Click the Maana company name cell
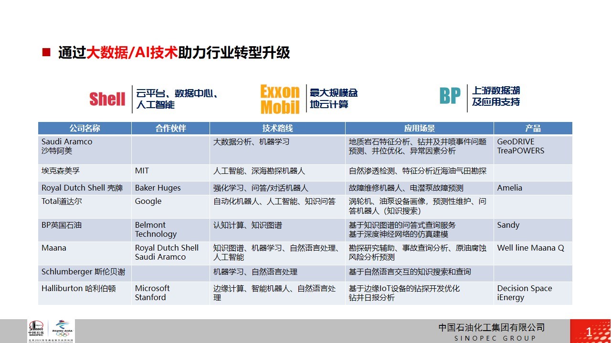This screenshot has width=611, height=343. pos(84,253)
